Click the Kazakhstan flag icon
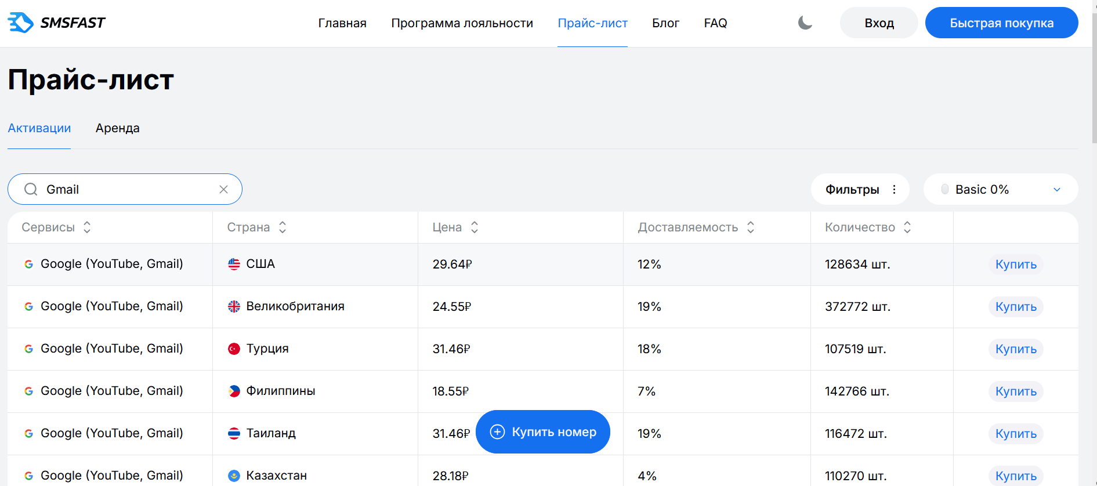Screen dimensions: 1097x486 point(234,476)
